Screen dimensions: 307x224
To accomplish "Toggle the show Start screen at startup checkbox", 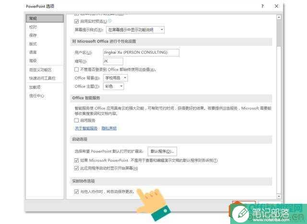I will pos(77,168).
